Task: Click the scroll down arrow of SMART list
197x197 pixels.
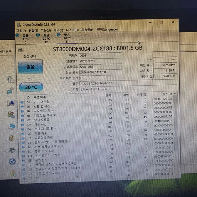Action: coord(177,174)
